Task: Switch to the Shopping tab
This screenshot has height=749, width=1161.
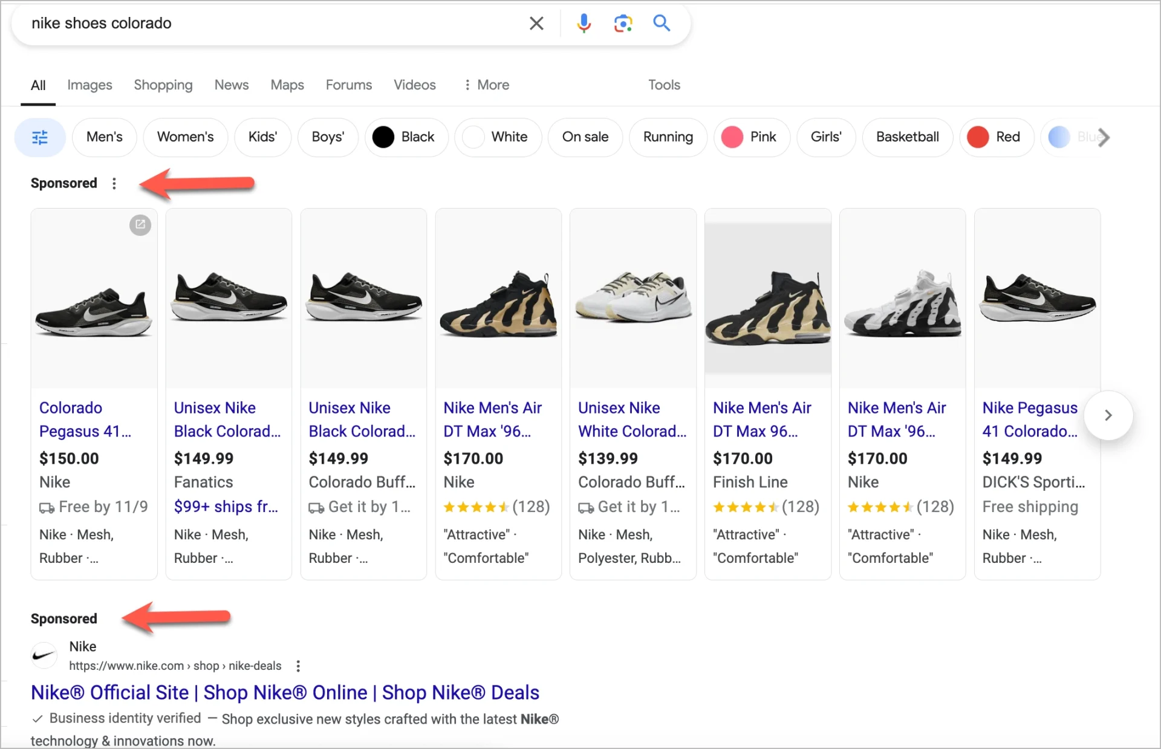Action: [x=163, y=85]
